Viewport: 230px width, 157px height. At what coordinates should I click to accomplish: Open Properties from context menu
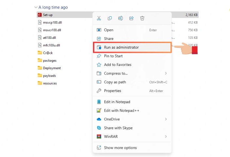[x=132, y=91]
